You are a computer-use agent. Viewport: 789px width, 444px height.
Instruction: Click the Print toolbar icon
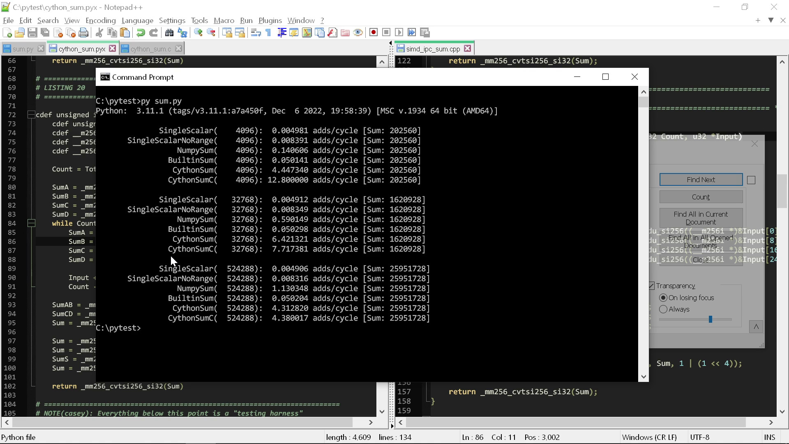[84, 33]
